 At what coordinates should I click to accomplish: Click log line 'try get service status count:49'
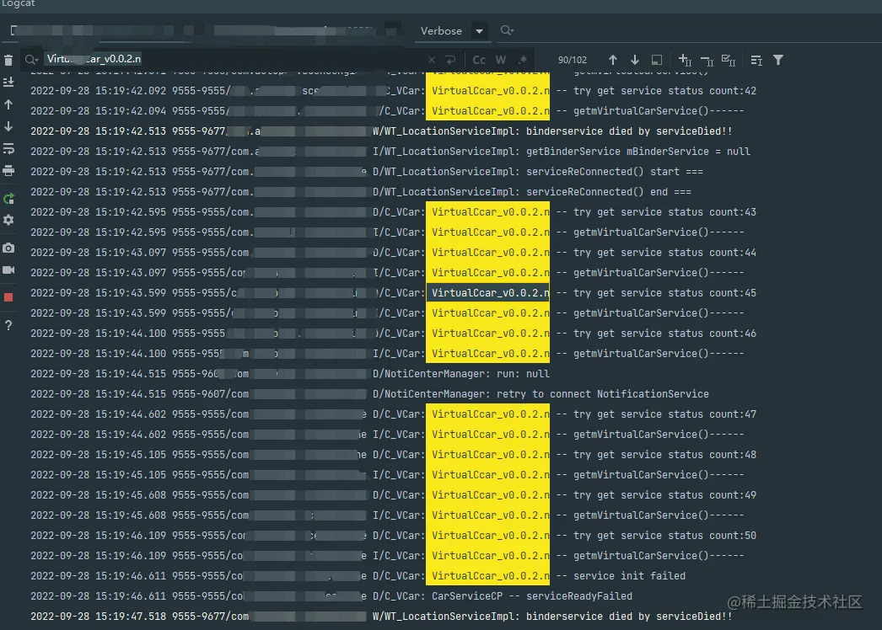(393, 495)
